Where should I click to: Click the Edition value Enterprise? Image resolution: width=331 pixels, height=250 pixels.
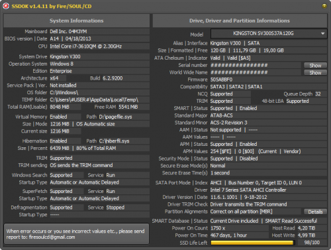pyautogui.click(x=61, y=71)
